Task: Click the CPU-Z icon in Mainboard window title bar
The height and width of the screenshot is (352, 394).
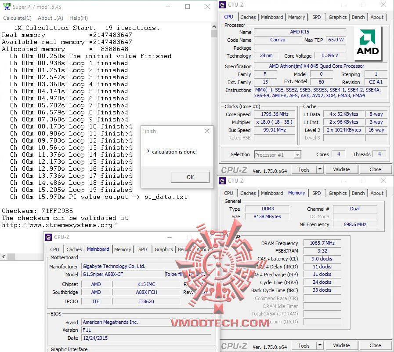Action: click(48, 237)
